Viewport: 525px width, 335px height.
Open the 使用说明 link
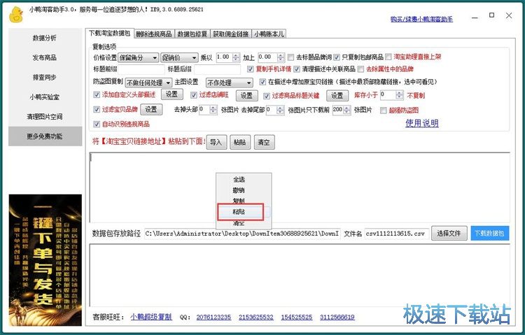(422, 123)
